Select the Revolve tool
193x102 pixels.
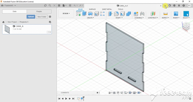(x=91, y=14)
